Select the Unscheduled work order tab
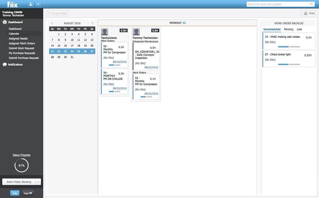The width and height of the screenshot is (319, 198). [x=272, y=29]
